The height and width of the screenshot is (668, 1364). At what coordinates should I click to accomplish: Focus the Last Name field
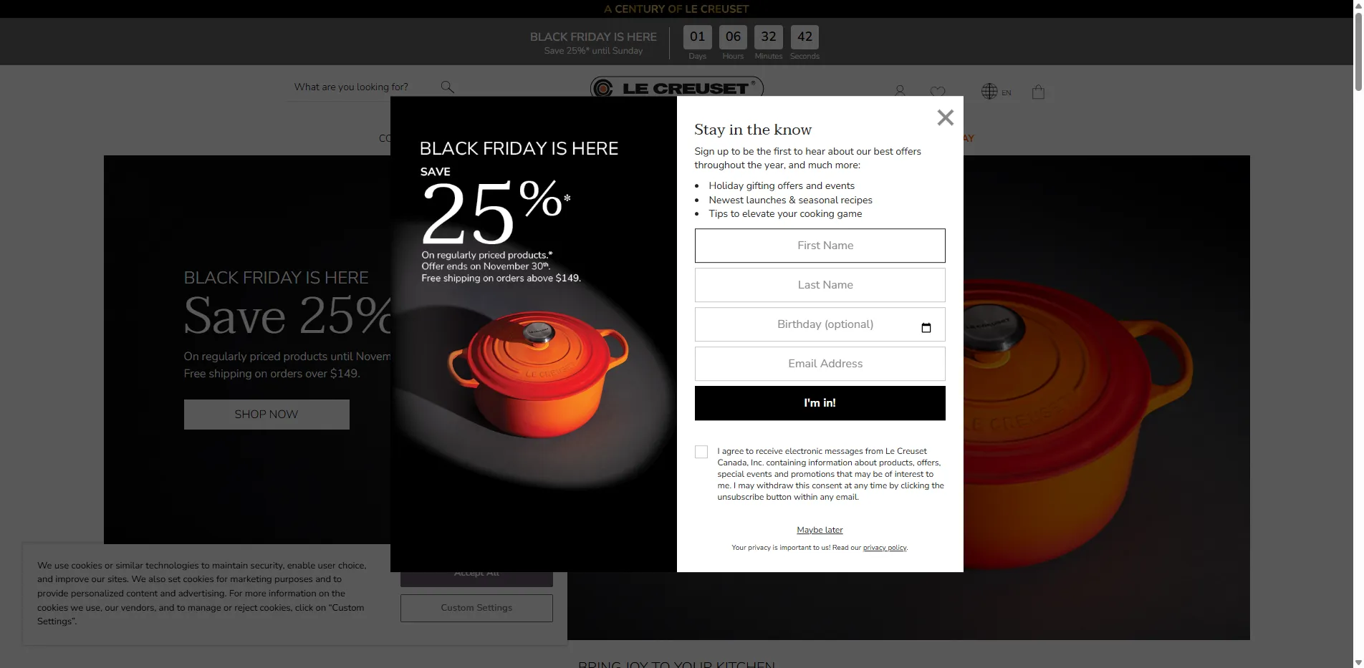[x=820, y=285]
